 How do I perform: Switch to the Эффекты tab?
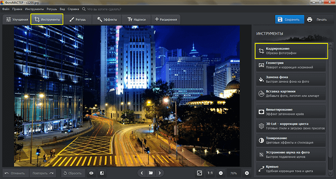107,20
